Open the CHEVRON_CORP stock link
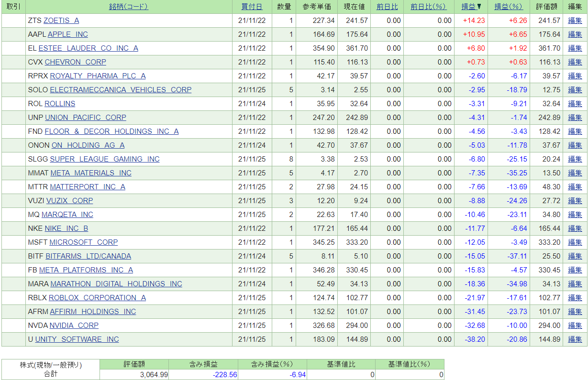The width and height of the screenshot is (588, 380). (x=76, y=62)
